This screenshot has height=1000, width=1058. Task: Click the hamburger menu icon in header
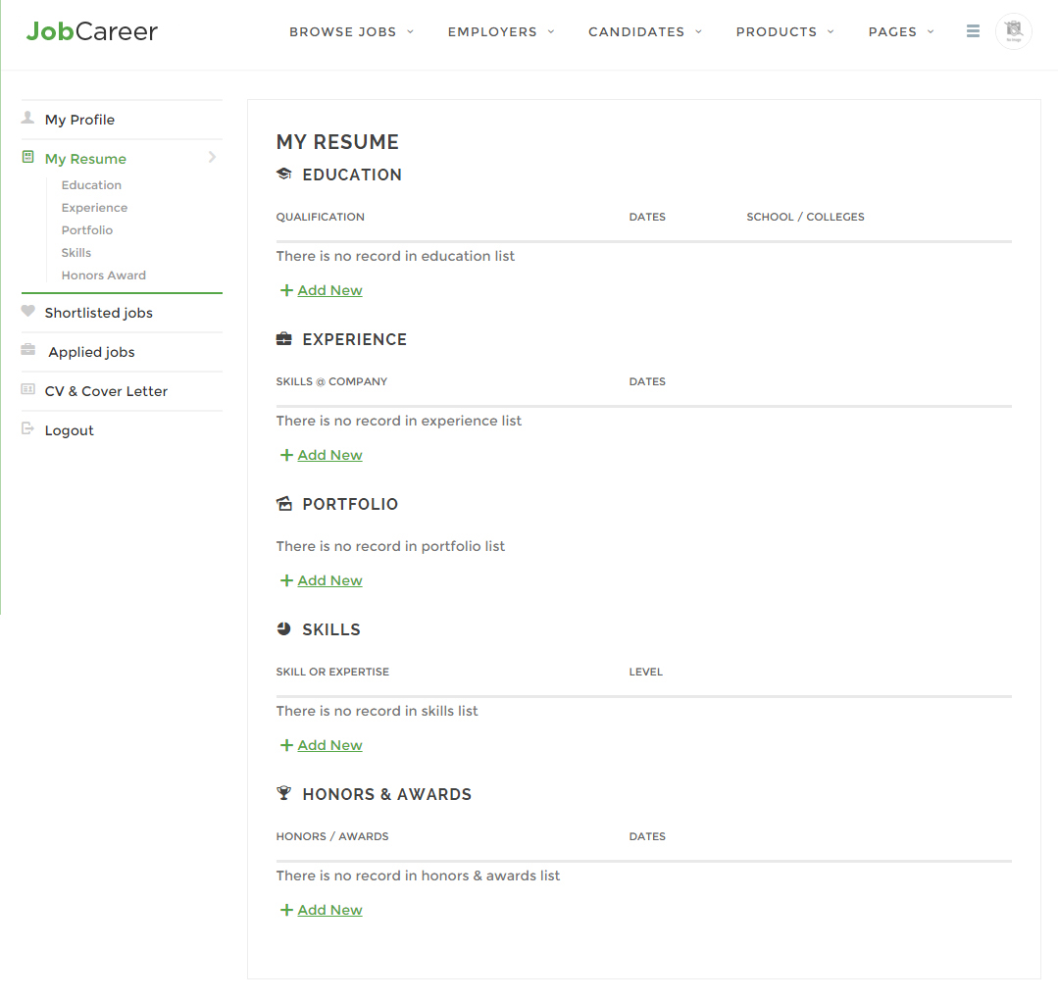pos(973,31)
